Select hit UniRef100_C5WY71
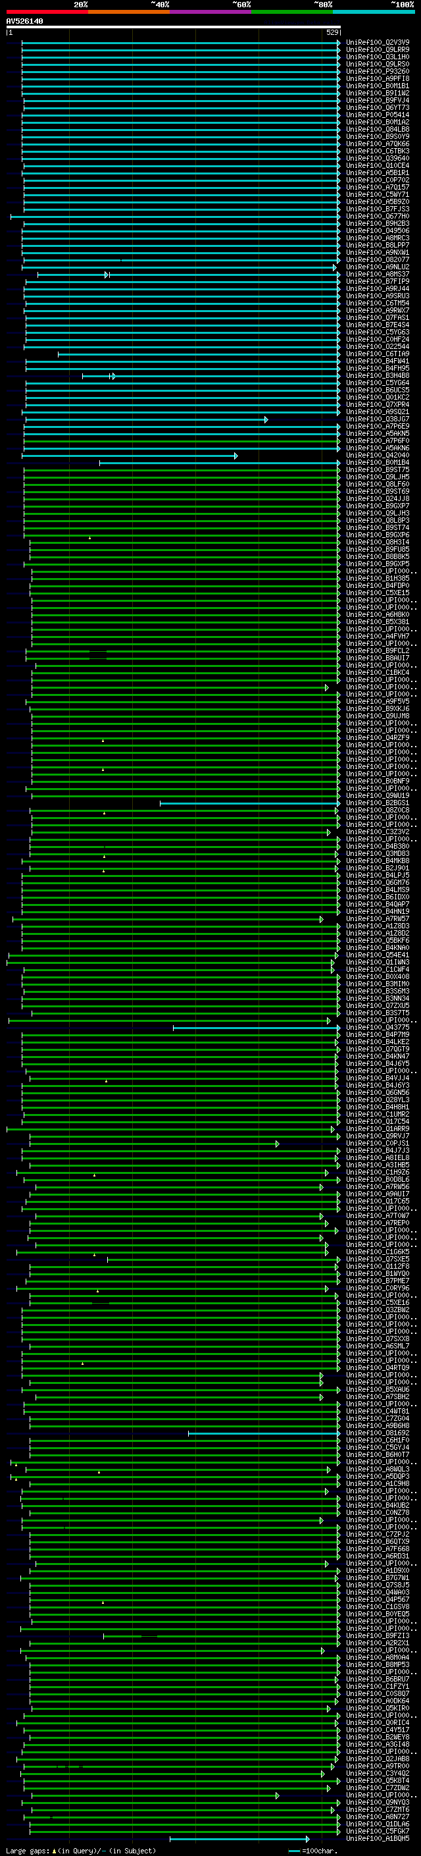The height and width of the screenshot is (1856, 421). pyautogui.click(x=378, y=194)
